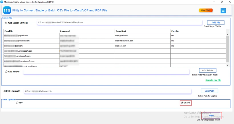Image resolution: width=234 pixels, height=124 pixels.
Task: Click the Email ID column header
Action: (x=31, y=31)
